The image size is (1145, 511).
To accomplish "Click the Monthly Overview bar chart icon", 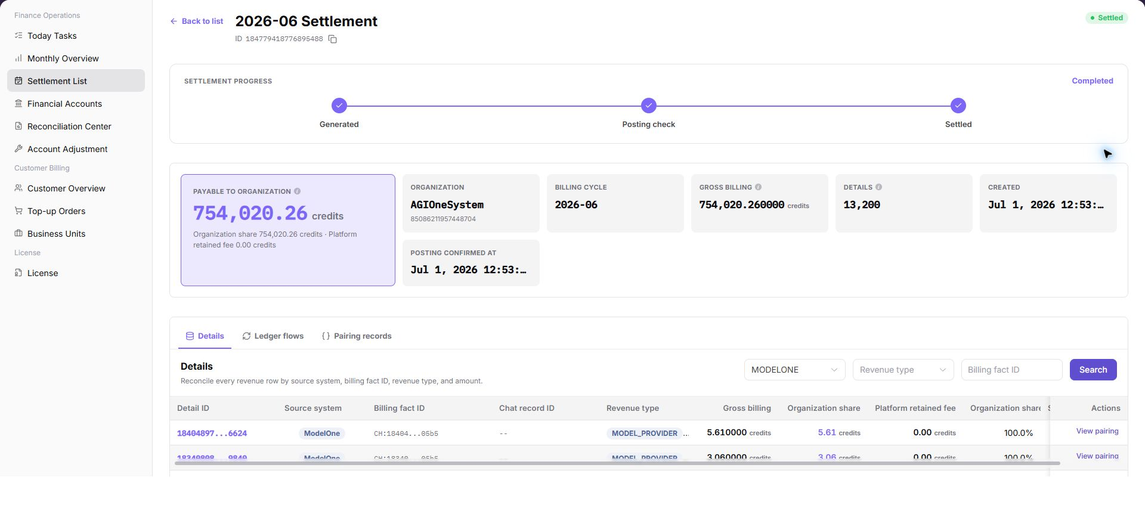I will click(18, 58).
